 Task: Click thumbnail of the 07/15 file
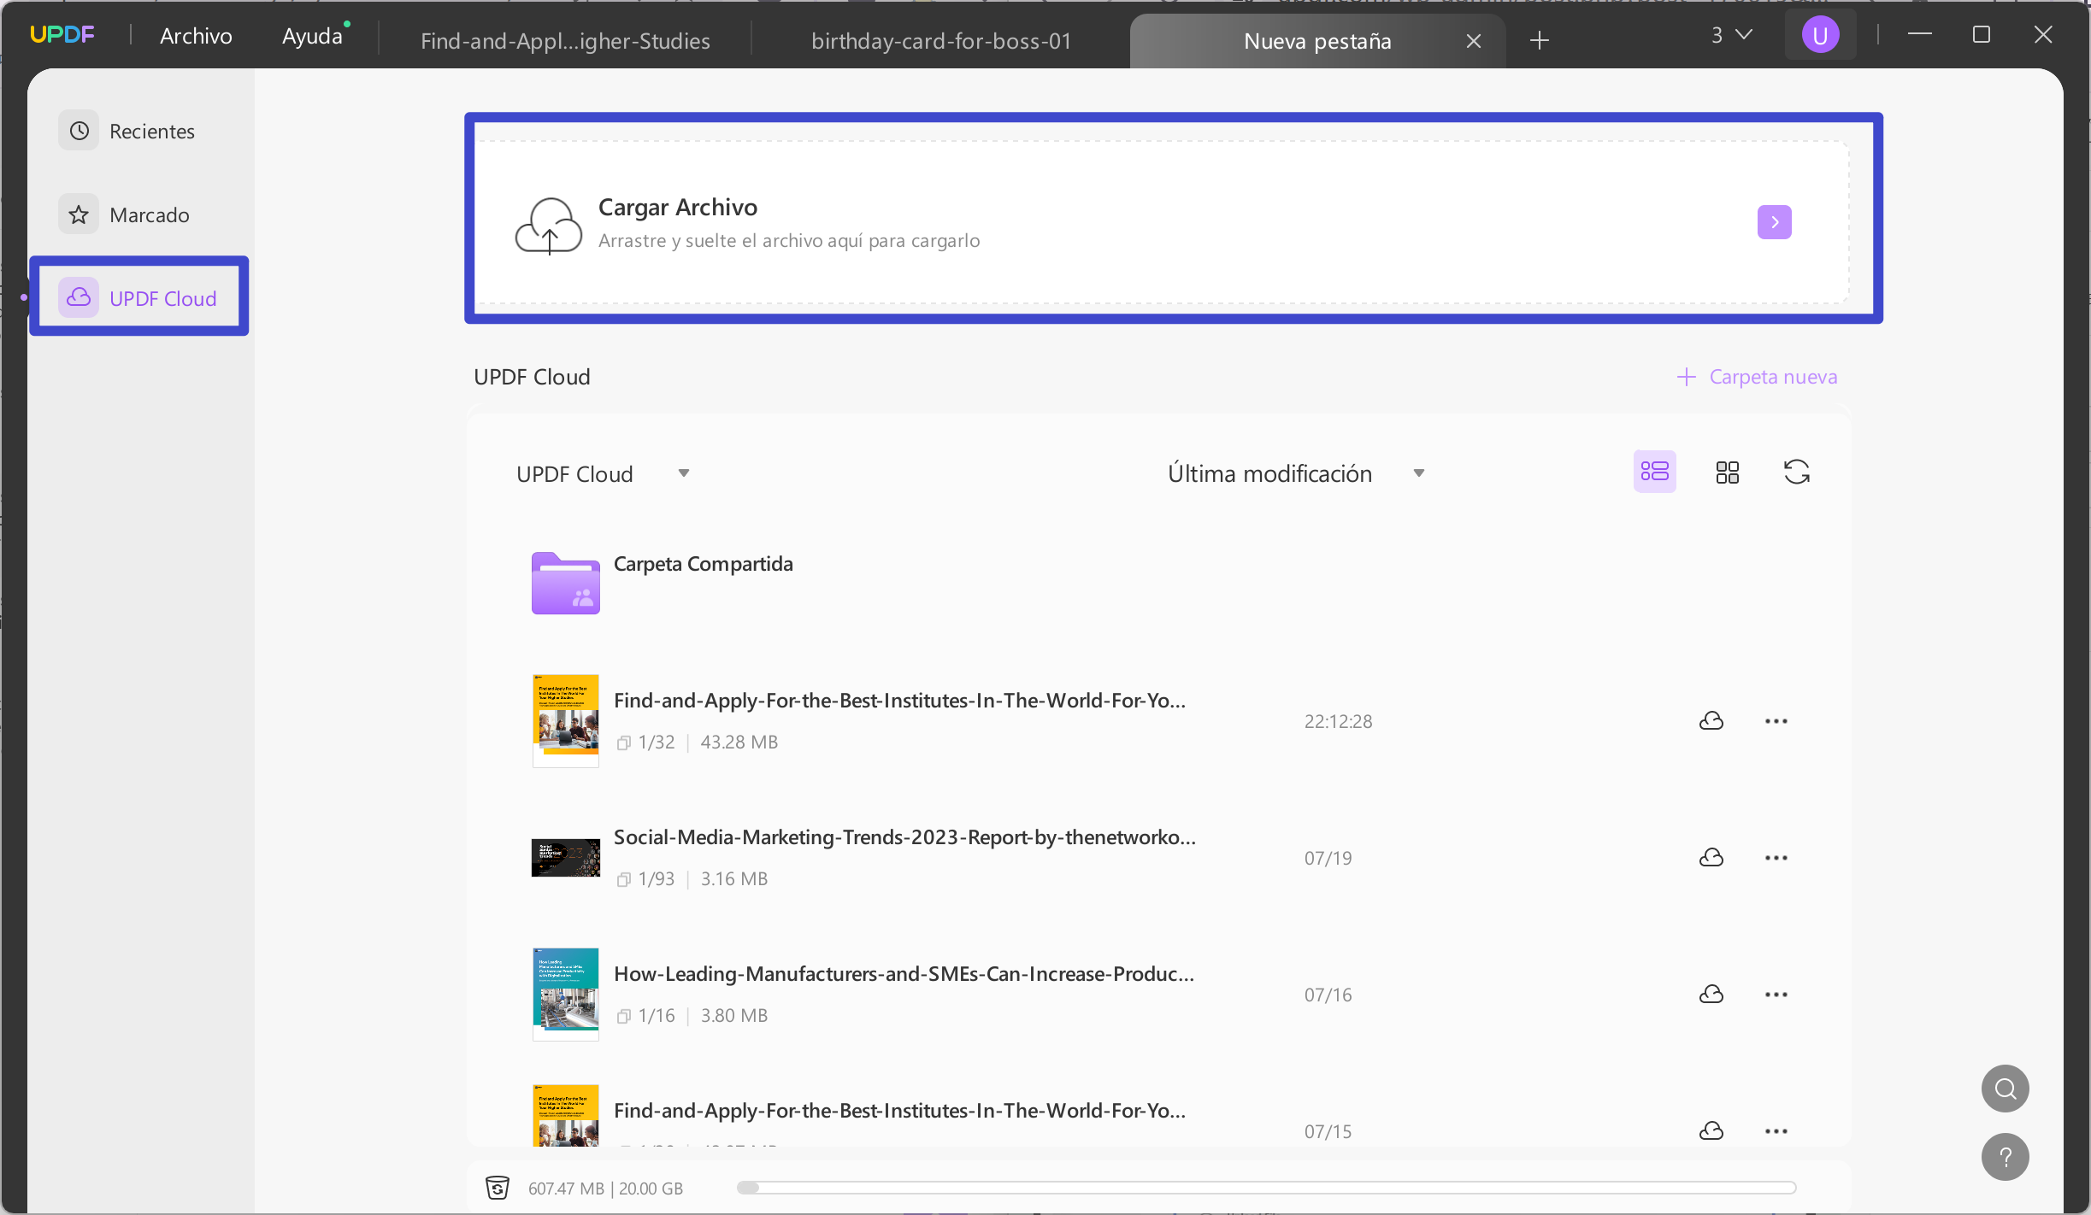[x=566, y=1116]
